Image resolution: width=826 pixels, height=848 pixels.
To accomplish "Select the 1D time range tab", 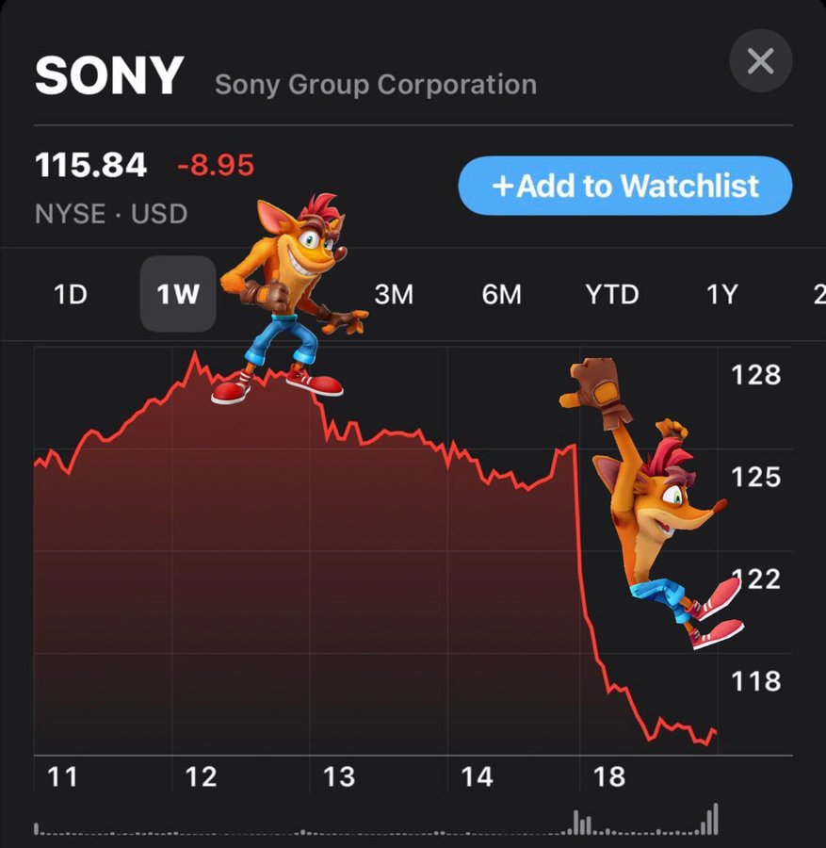I will click(x=71, y=295).
